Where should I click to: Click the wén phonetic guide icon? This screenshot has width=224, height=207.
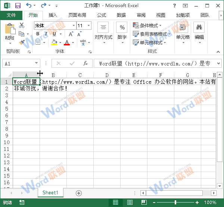click(83, 42)
